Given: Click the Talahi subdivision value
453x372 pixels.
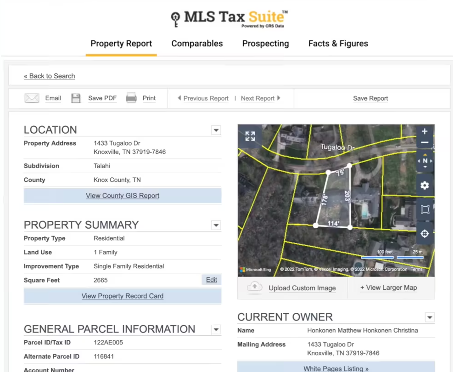Looking at the screenshot, I should (x=102, y=166).
